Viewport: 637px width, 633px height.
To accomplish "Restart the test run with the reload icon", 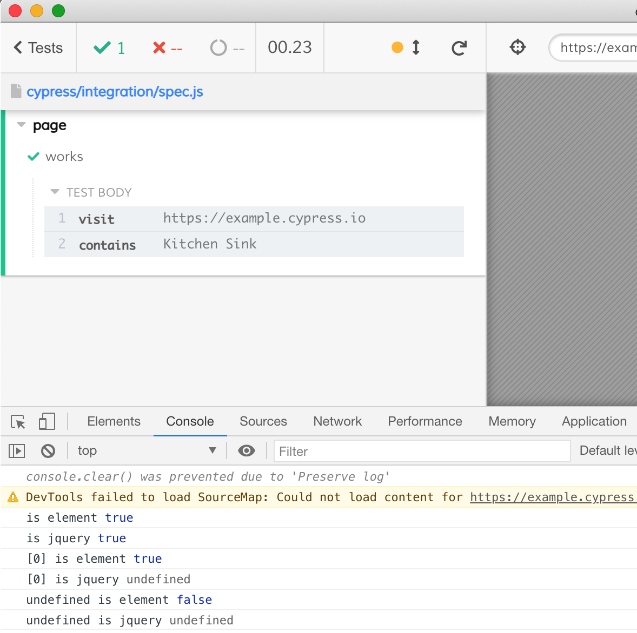I will tap(459, 48).
